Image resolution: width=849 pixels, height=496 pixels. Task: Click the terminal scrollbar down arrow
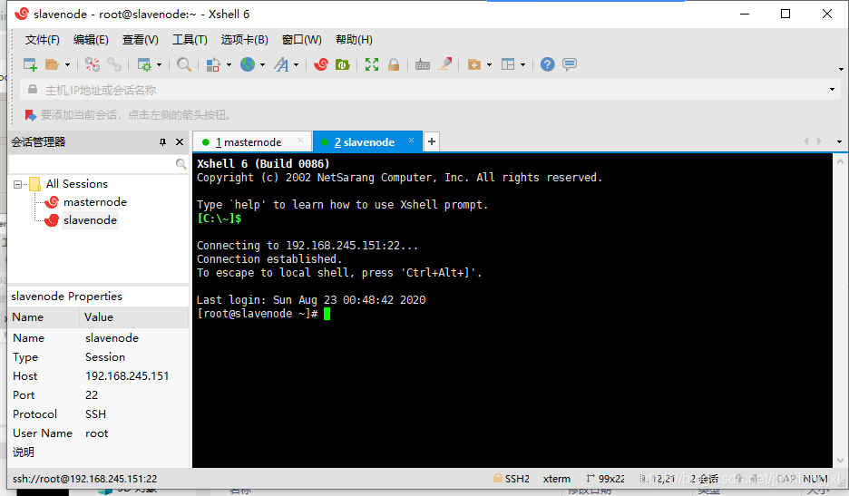840,461
